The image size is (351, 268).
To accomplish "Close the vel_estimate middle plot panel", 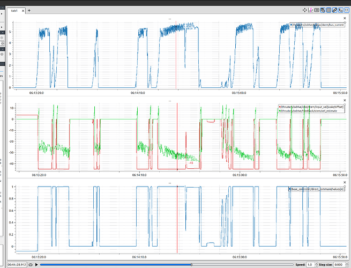I will pos(345,100).
